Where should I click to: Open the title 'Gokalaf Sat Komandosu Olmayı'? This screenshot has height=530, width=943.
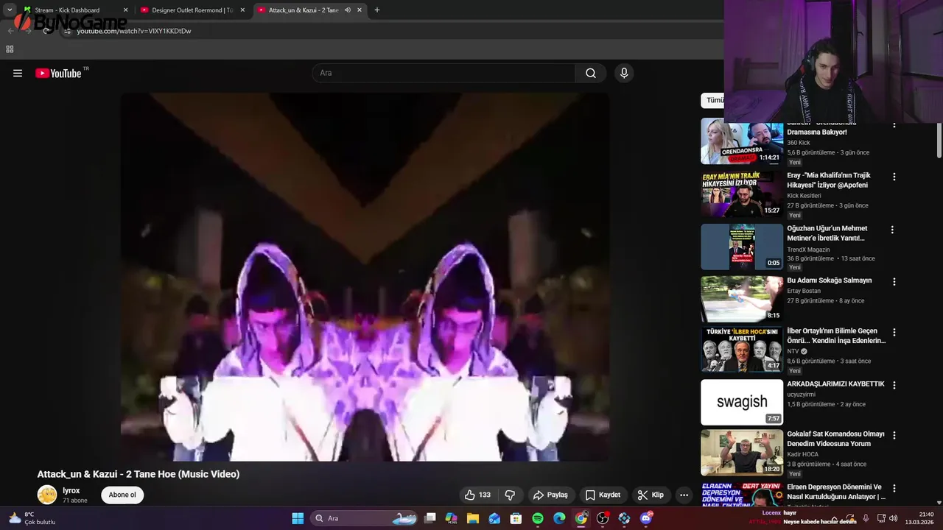[x=835, y=439]
